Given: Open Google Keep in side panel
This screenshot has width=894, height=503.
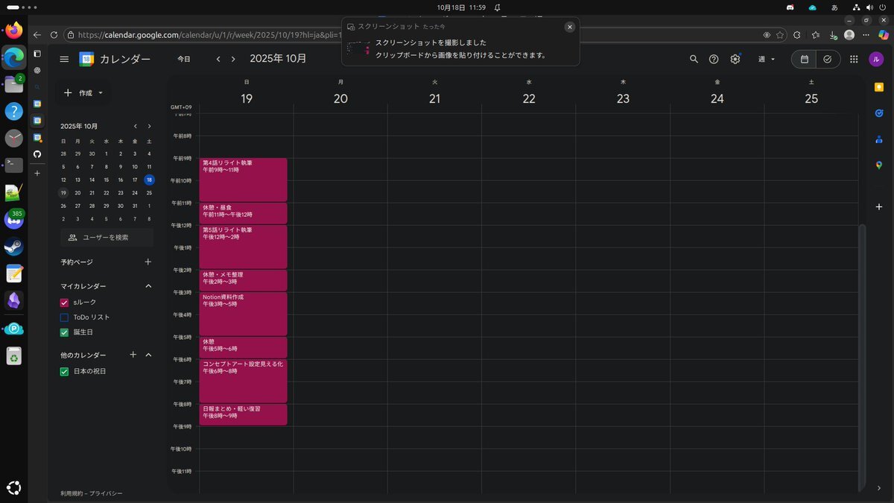Looking at the screenshot, I should (x=879, y=87).
